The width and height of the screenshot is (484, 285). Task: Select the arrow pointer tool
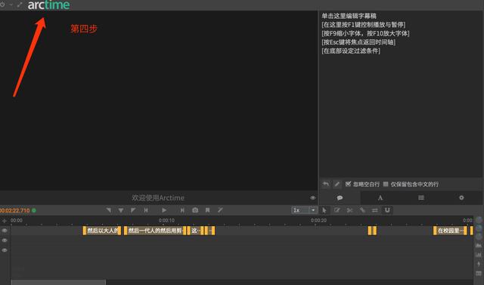point(324,210)
